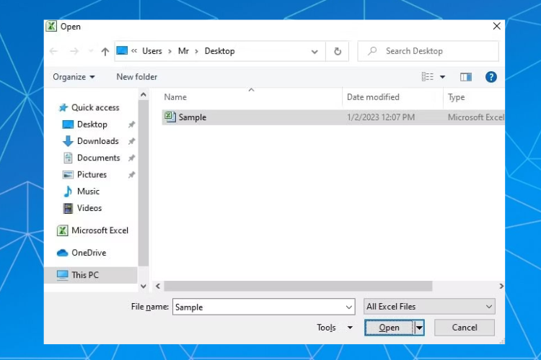541x360 pixels.
Task: Select Users in the address path
Action: tap(151, 51)
